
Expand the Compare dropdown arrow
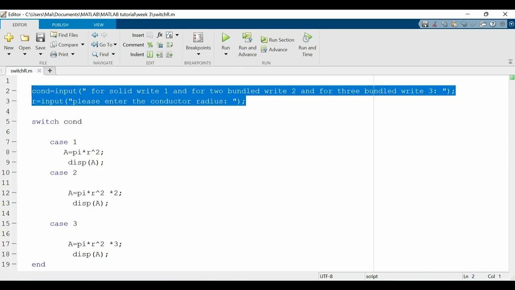tap(83, 45)
